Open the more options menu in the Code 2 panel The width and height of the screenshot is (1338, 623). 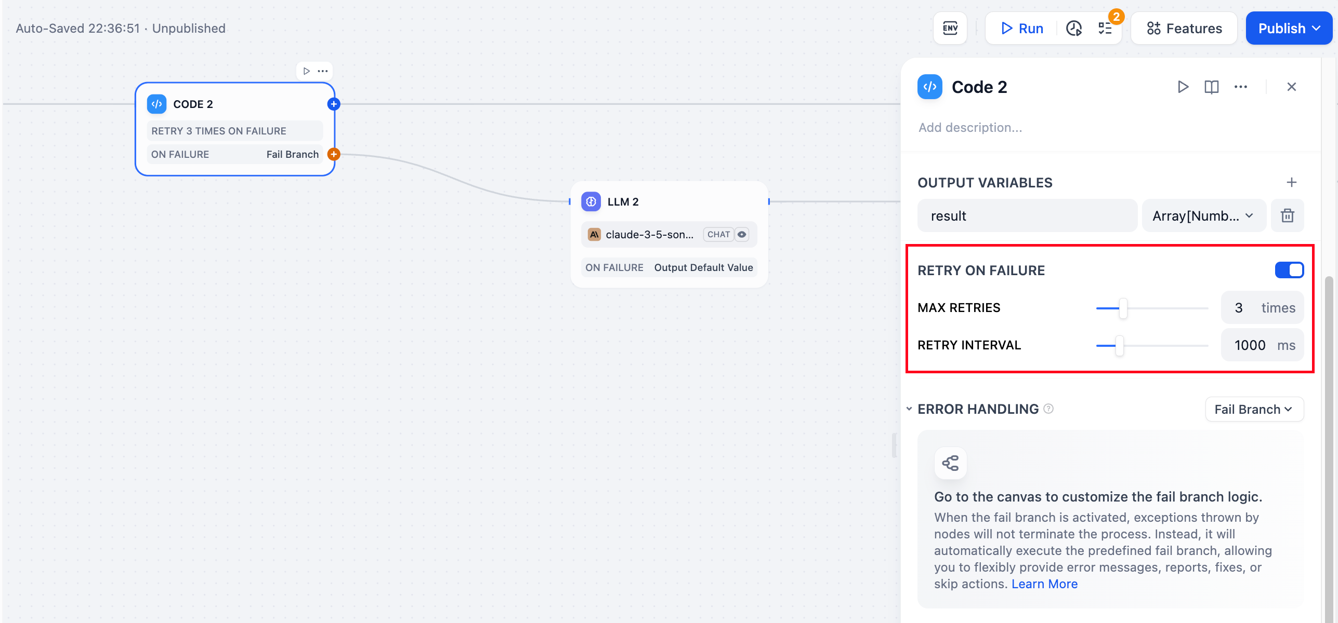pyautogui.click(x=1240, y=87)
